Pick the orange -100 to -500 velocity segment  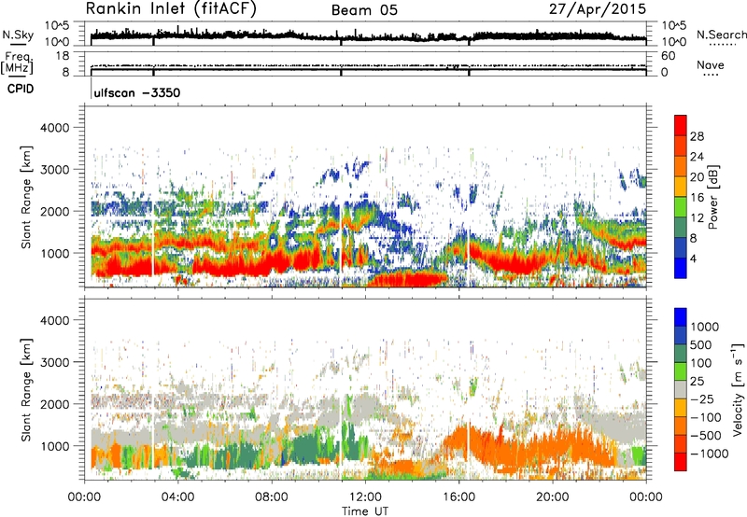[x=681, y=426]
